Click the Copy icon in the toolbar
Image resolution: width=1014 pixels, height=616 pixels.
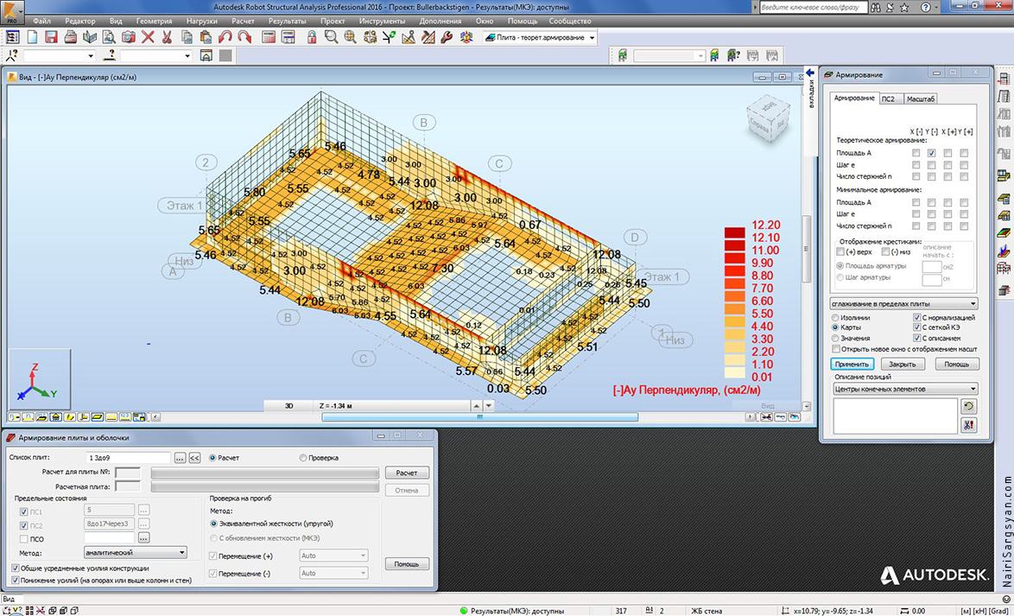click(187, 37)
